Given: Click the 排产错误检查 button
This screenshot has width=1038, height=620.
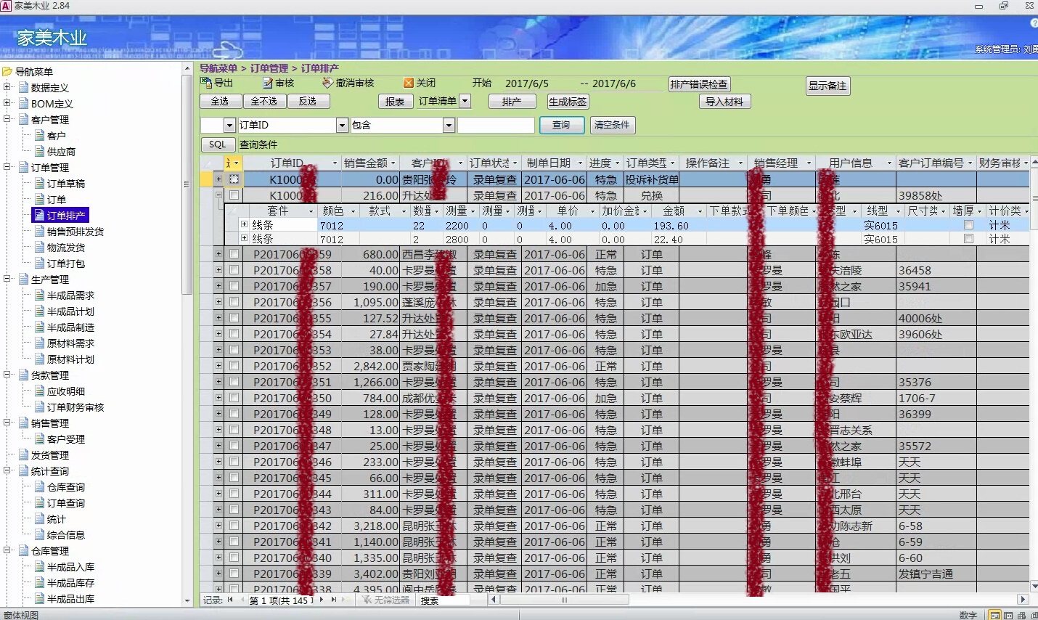Looking at the screenshot, I should tap(698, 84).
